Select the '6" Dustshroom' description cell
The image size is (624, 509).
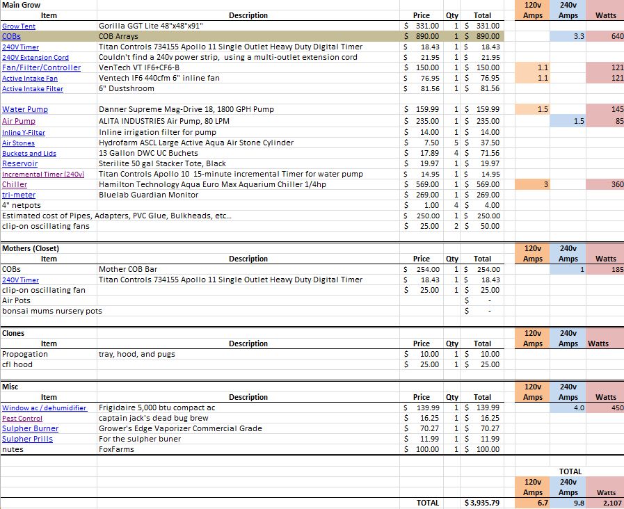[248, 89]
